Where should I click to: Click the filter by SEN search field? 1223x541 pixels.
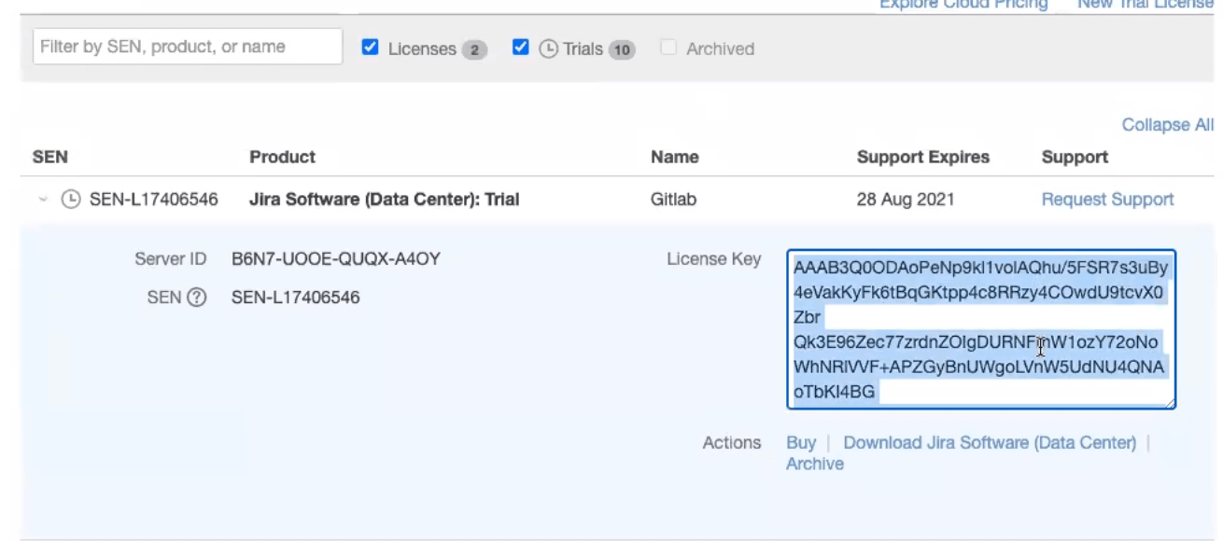pos(186,45)
